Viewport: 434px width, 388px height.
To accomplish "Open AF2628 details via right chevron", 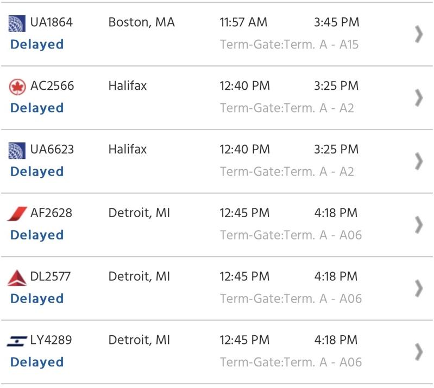I will click(x=419, y=225).
